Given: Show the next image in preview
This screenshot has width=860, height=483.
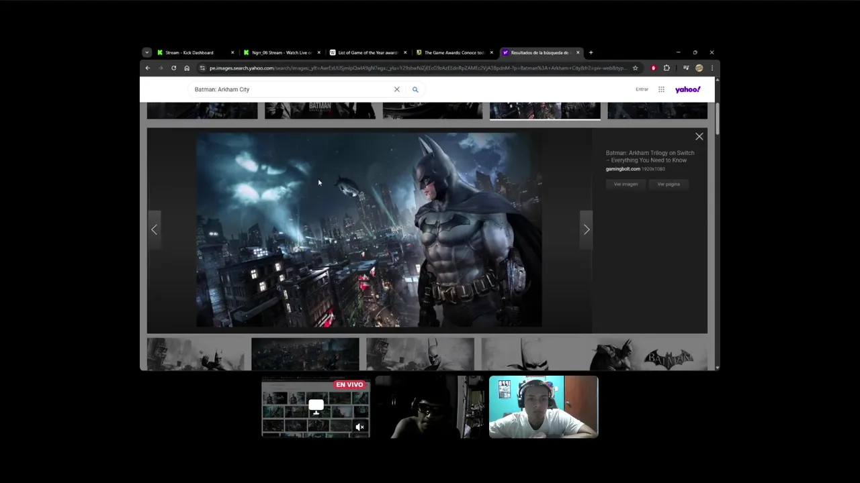Looking at the screenshot, I should click(x=587, y=229).
